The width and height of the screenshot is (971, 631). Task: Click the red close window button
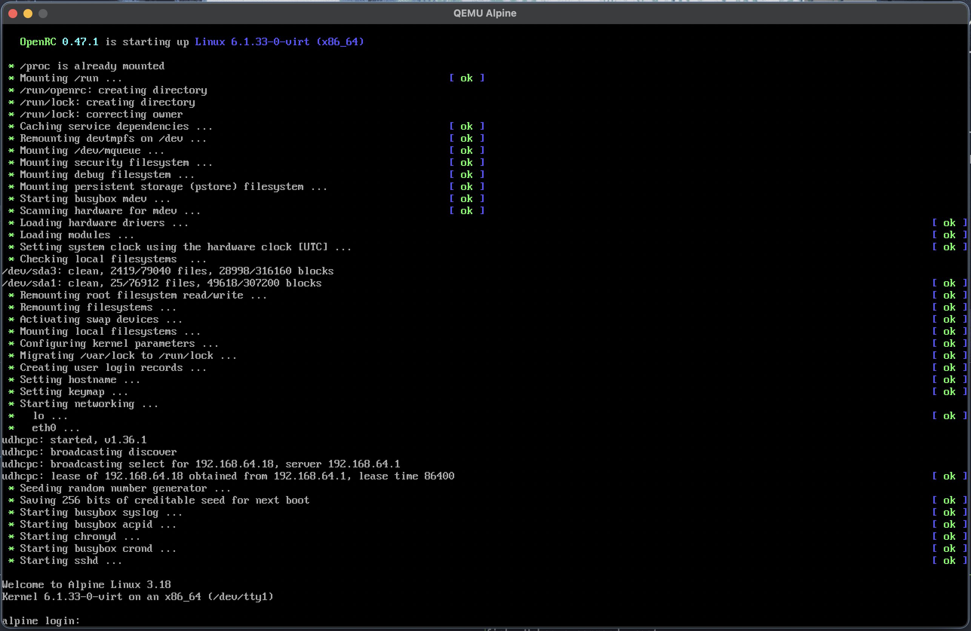click(x=13, y=14)
